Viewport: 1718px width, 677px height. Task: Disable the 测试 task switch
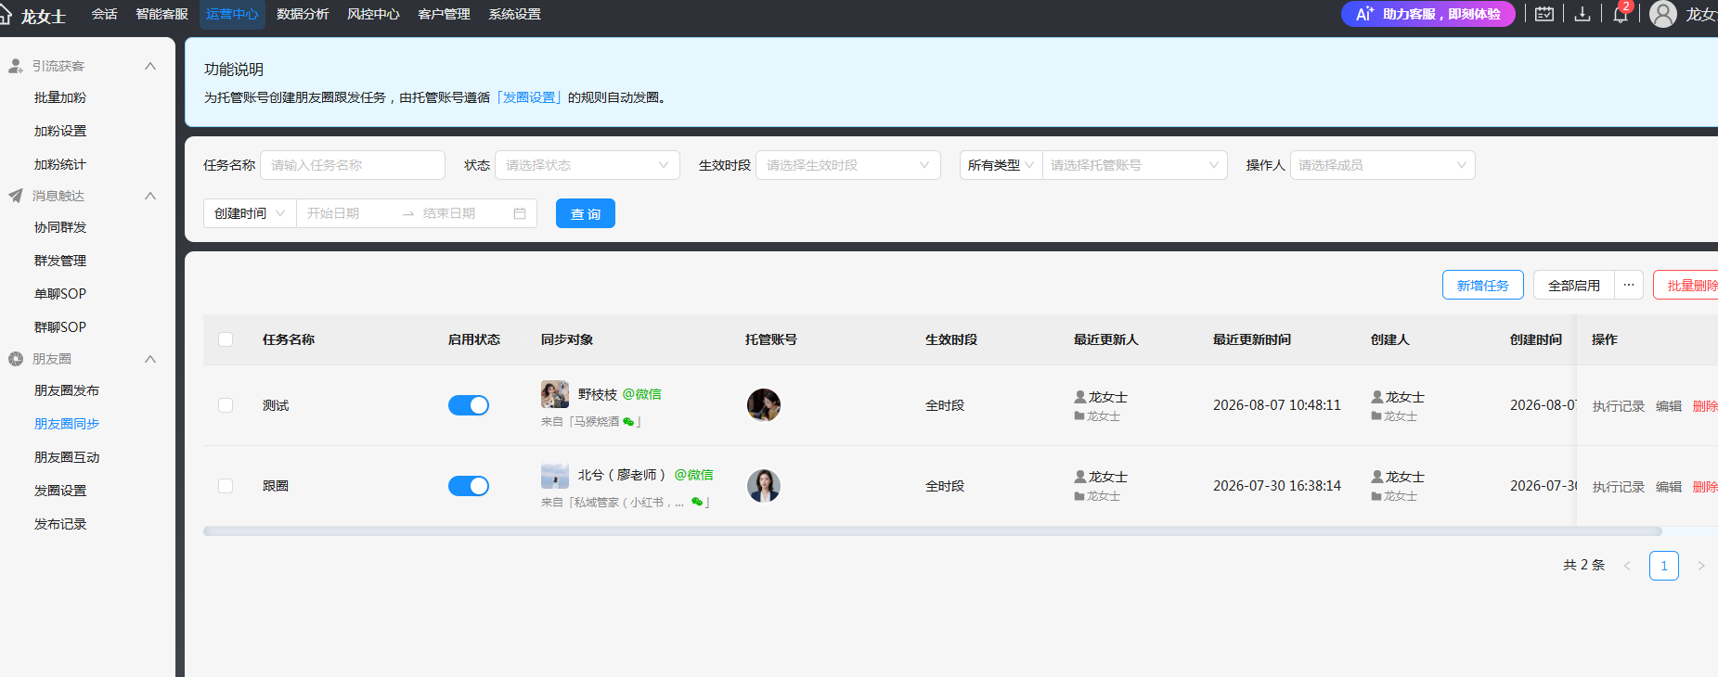click(x=469, y=405)
